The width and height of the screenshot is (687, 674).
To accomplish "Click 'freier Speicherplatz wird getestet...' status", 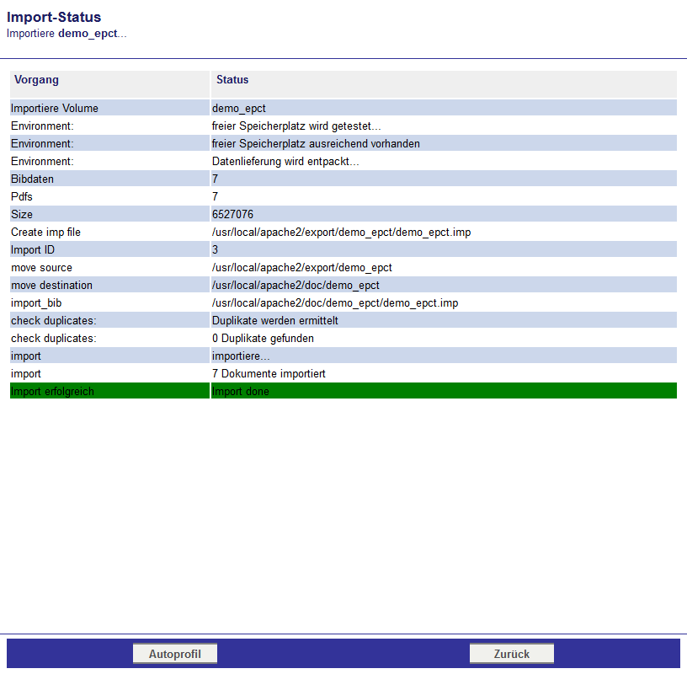I will [296, 126].
